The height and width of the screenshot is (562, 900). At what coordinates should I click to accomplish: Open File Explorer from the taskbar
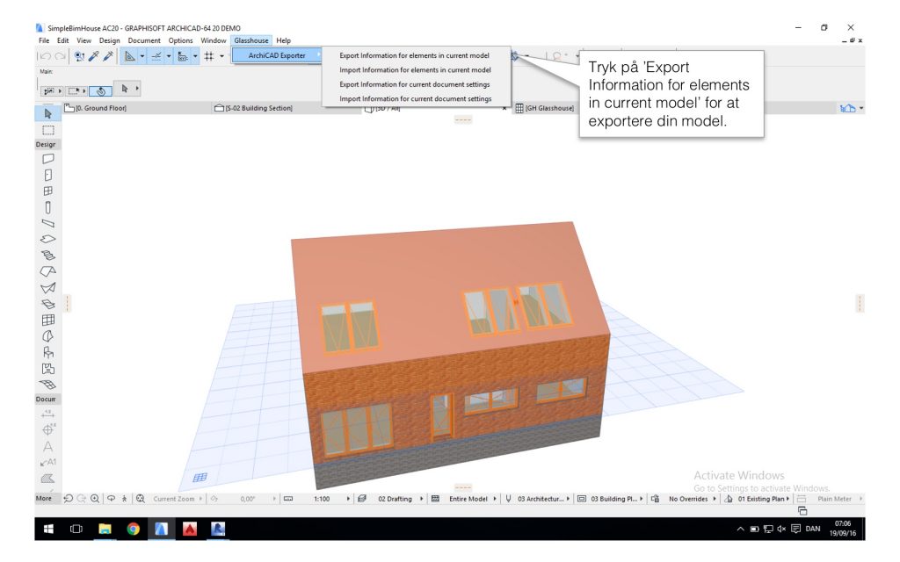pos(105,529)
